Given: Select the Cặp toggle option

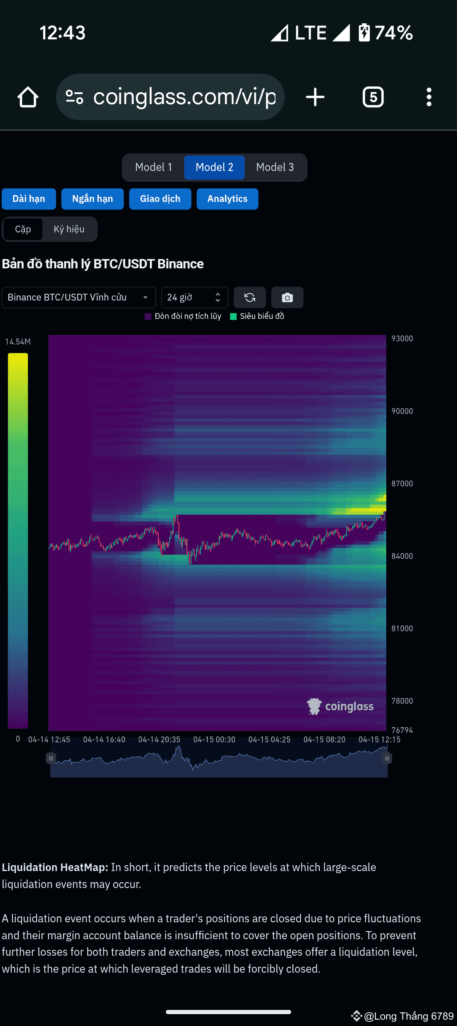Looking at the screenshot, I should [23, 229].
